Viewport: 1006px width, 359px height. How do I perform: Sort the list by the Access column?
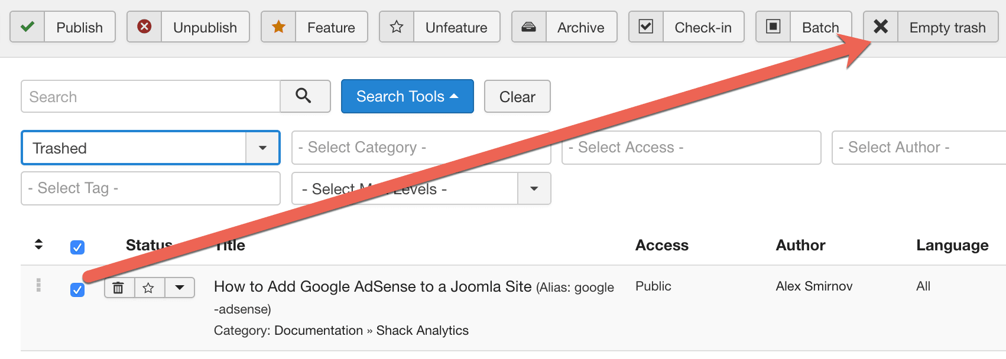pos(661,245)
